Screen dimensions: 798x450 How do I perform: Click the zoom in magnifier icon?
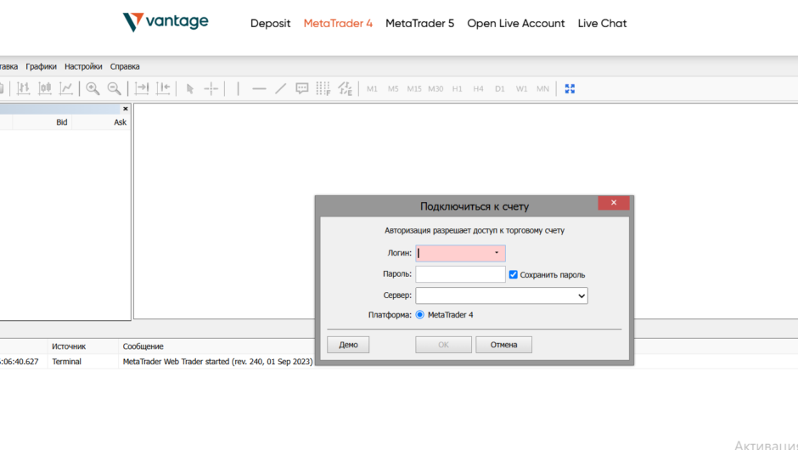93,88
